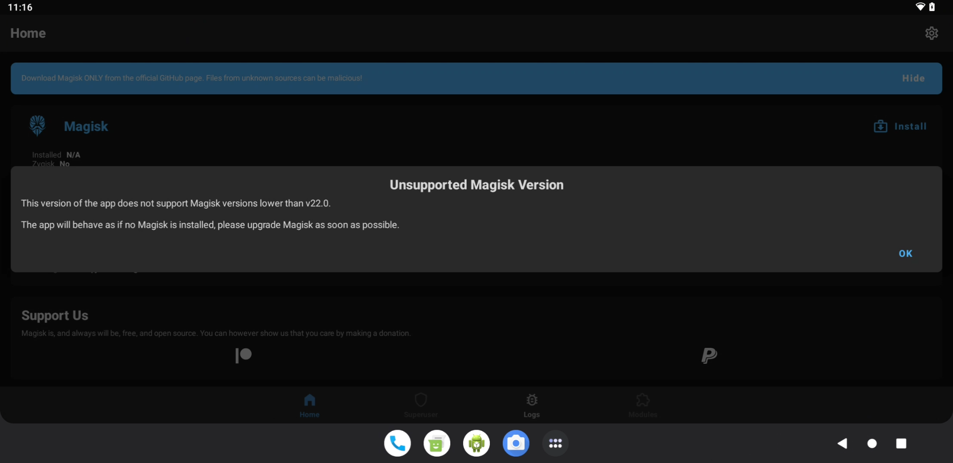Hide the download warning banner
This screenshot has width=953, height=463.
click(914, 78)
